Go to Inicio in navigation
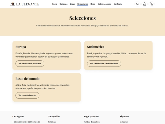The width and height of the screenshot is (165, 124). click(54, 4)
